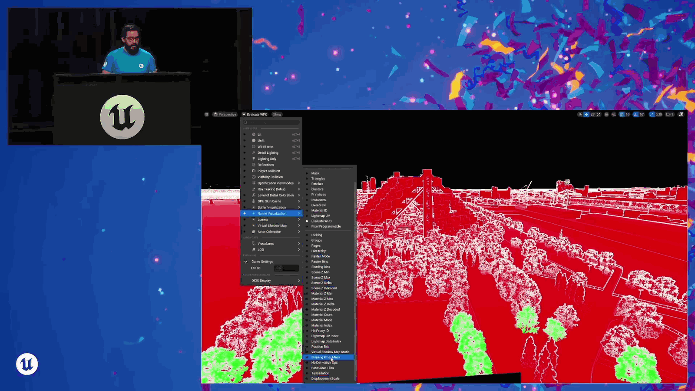Click the view mode search field
The height and width of the screenshot is (391, 695).
click(x=272, y=123)
